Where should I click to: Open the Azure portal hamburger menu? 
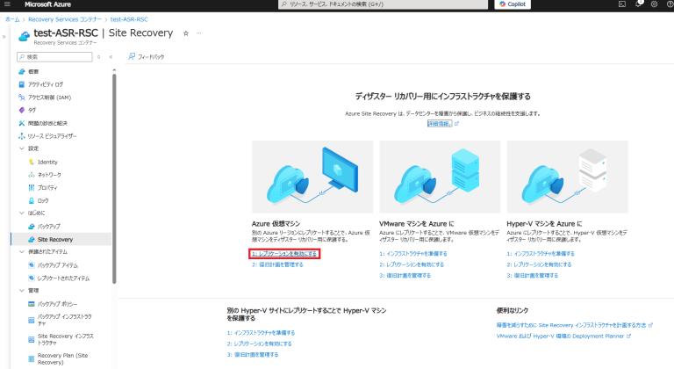coord(8,4)
